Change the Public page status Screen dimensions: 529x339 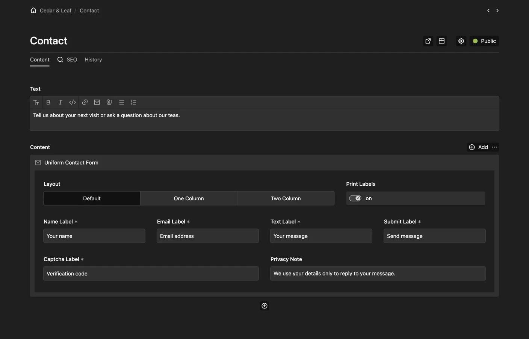coord(484,41)
